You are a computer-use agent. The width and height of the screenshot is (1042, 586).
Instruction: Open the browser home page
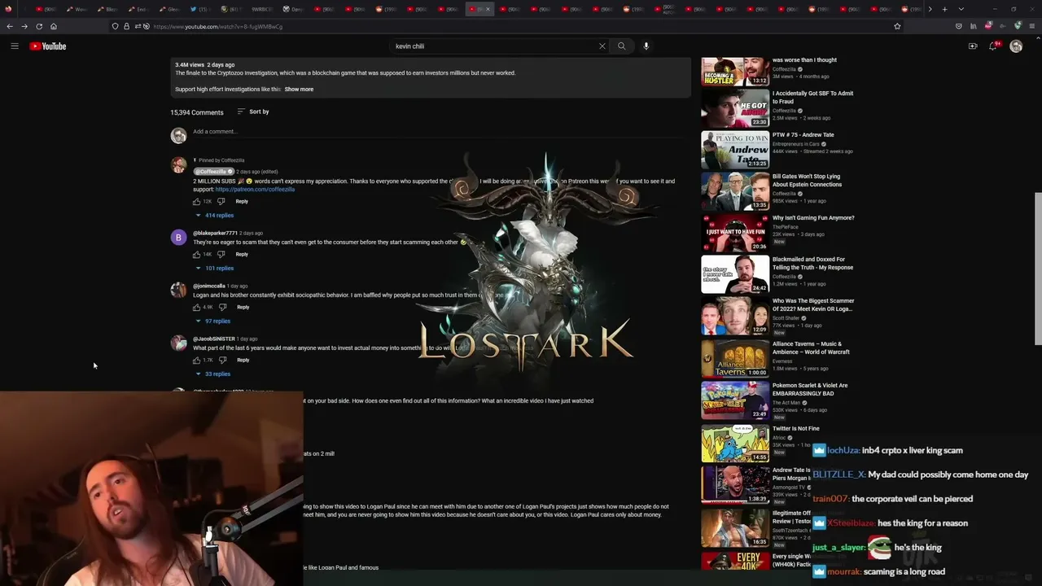pyautogui.click(x=54, y=26)
